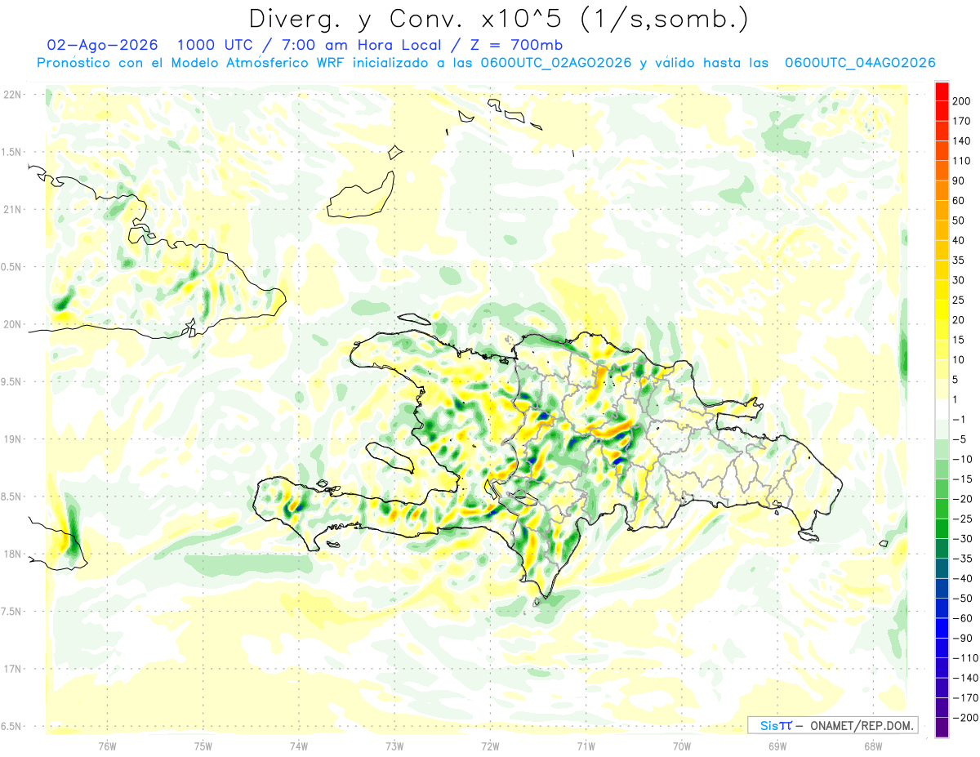980x757 pixels.
Task: Click the '-30' color bar label
Action: 964,538
